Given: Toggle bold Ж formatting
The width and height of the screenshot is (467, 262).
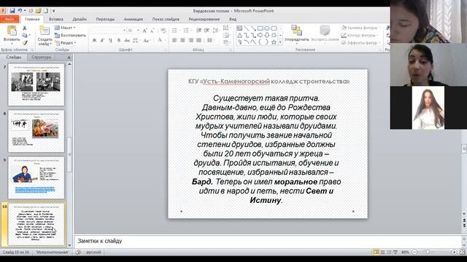Looking at the screenshot, I should point(94,41).
